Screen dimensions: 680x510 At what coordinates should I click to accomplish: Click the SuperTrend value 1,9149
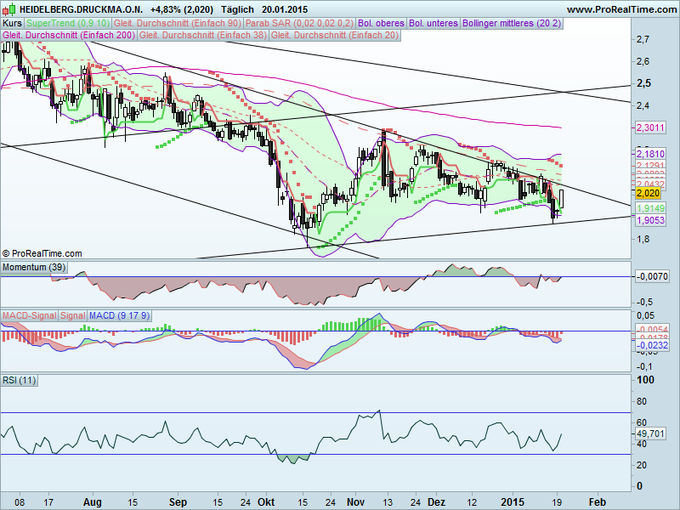tap(650, 208)
